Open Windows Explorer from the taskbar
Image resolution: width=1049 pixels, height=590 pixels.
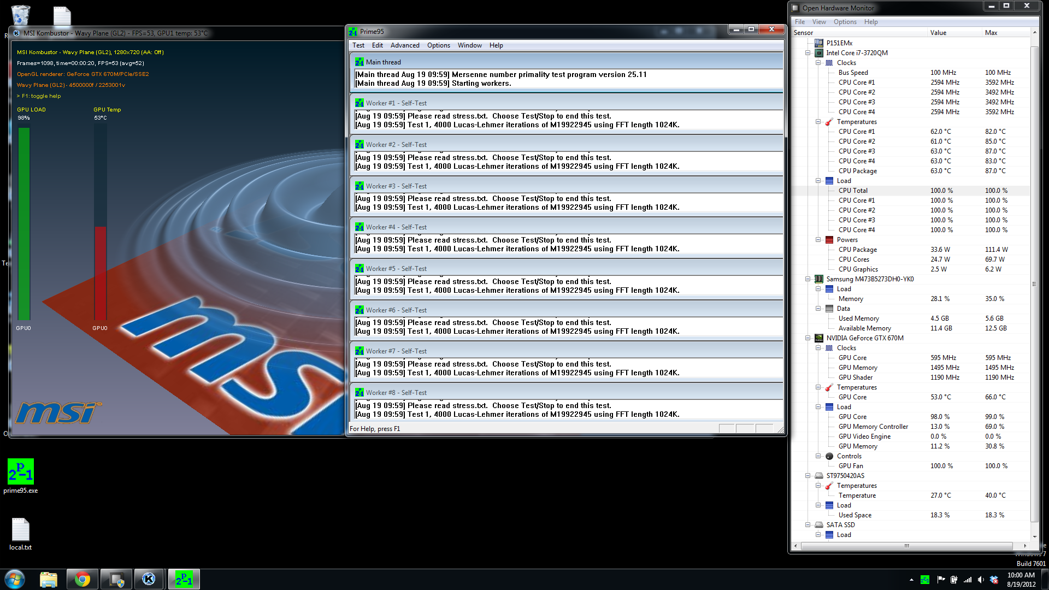pos(49,579)
